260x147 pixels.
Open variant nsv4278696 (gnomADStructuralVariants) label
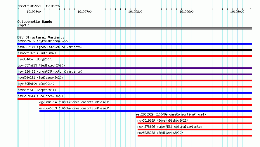click(x=170, y=127)
